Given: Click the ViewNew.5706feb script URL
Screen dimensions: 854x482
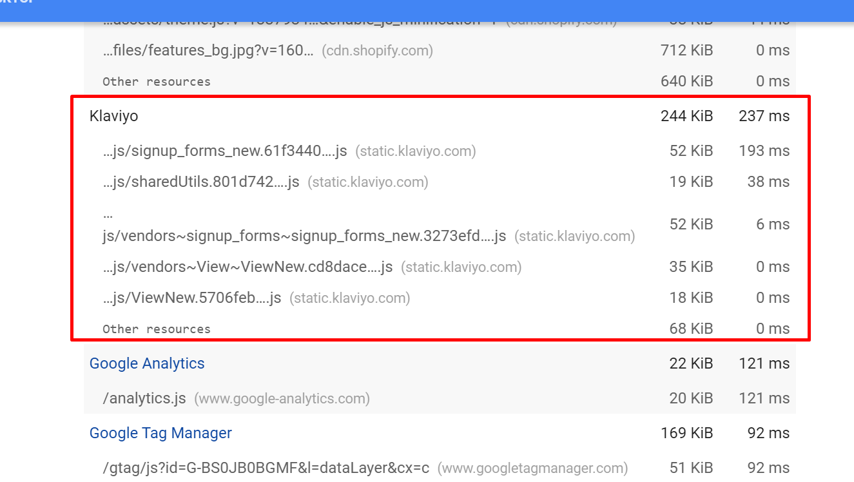Looking at the screenshot, I should tap(192, 298).
